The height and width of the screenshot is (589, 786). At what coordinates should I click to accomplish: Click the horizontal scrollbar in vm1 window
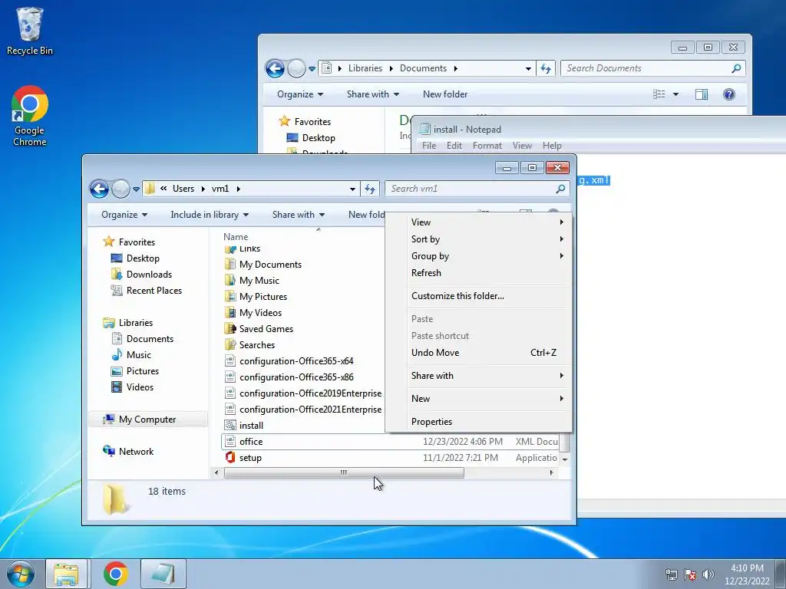[344, 472]
